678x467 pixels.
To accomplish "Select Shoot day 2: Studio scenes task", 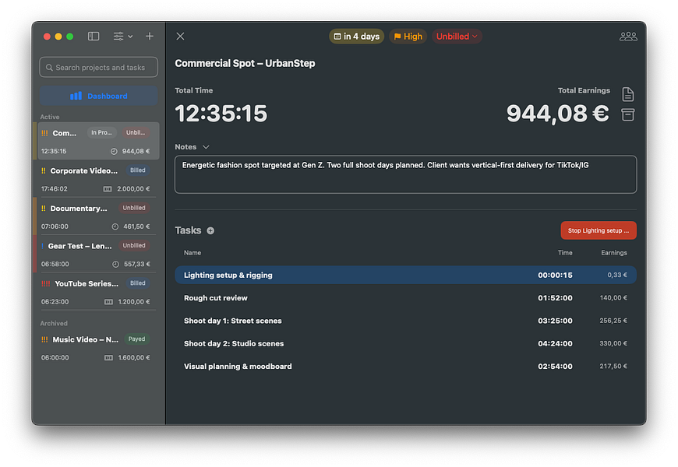I will click(x=405, y=344).
